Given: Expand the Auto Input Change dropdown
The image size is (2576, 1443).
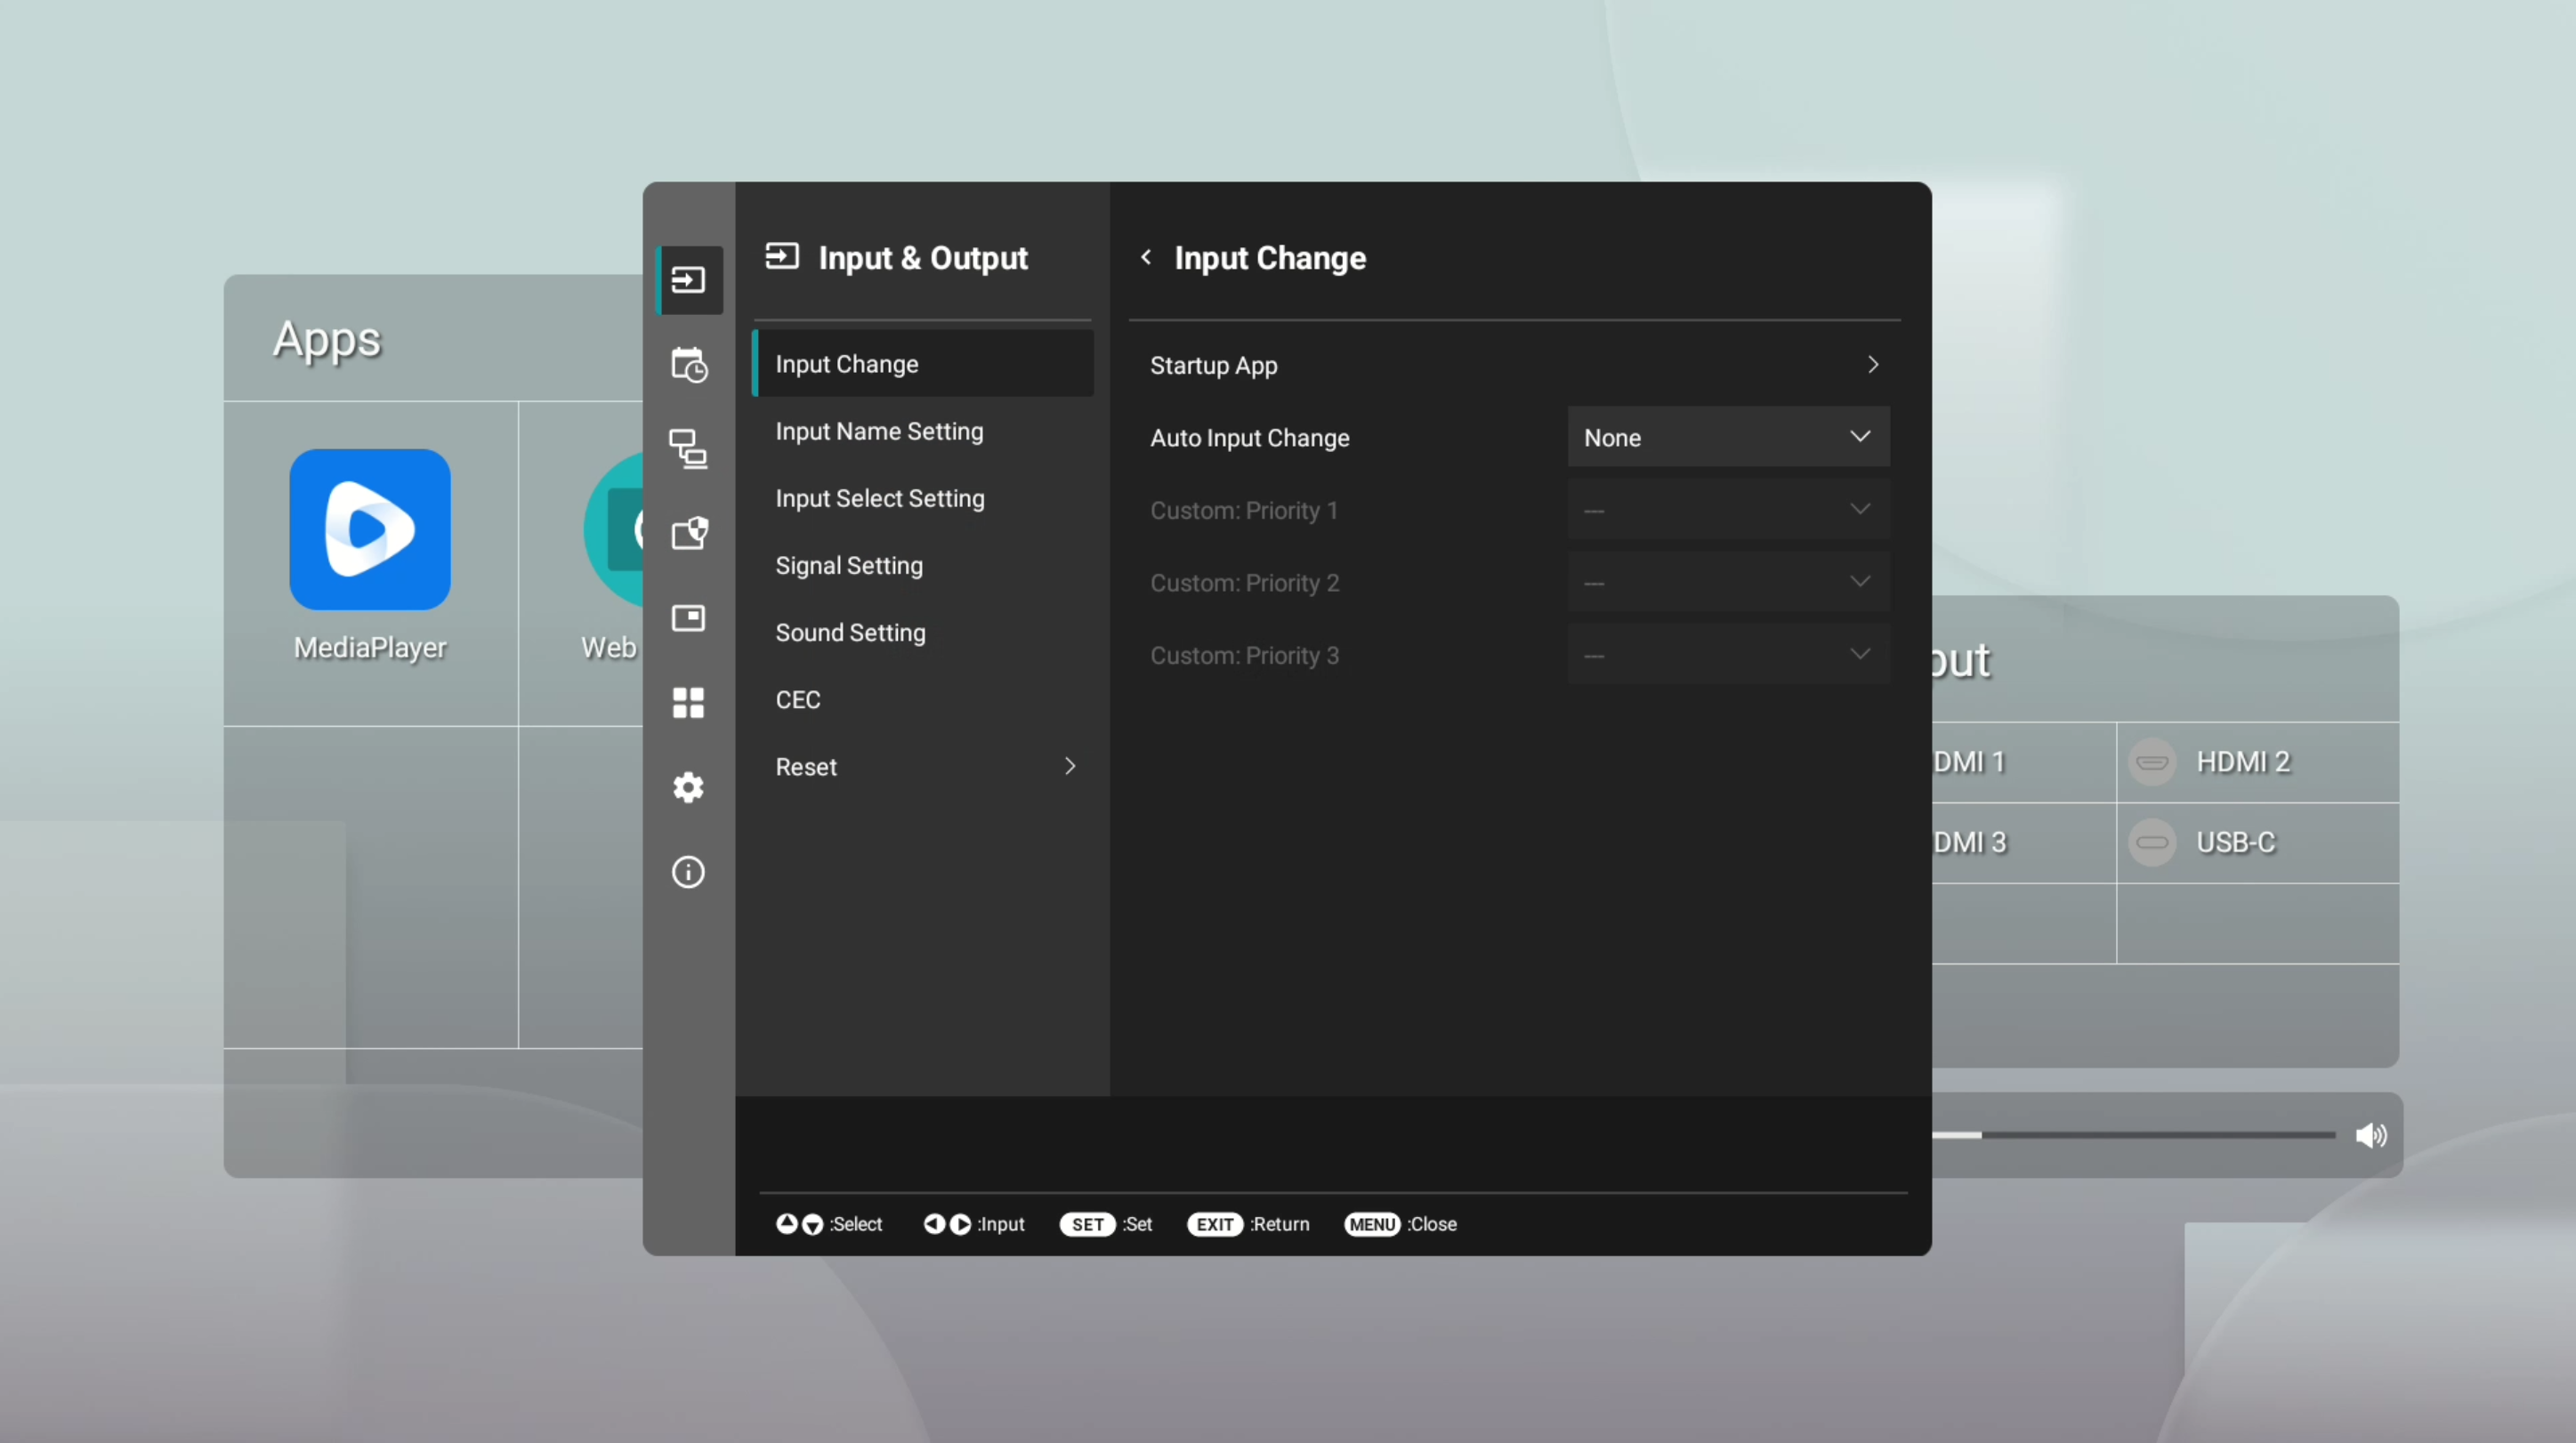Looking at the screenshot, I should pyautogui.click(x=1728, y=437).
